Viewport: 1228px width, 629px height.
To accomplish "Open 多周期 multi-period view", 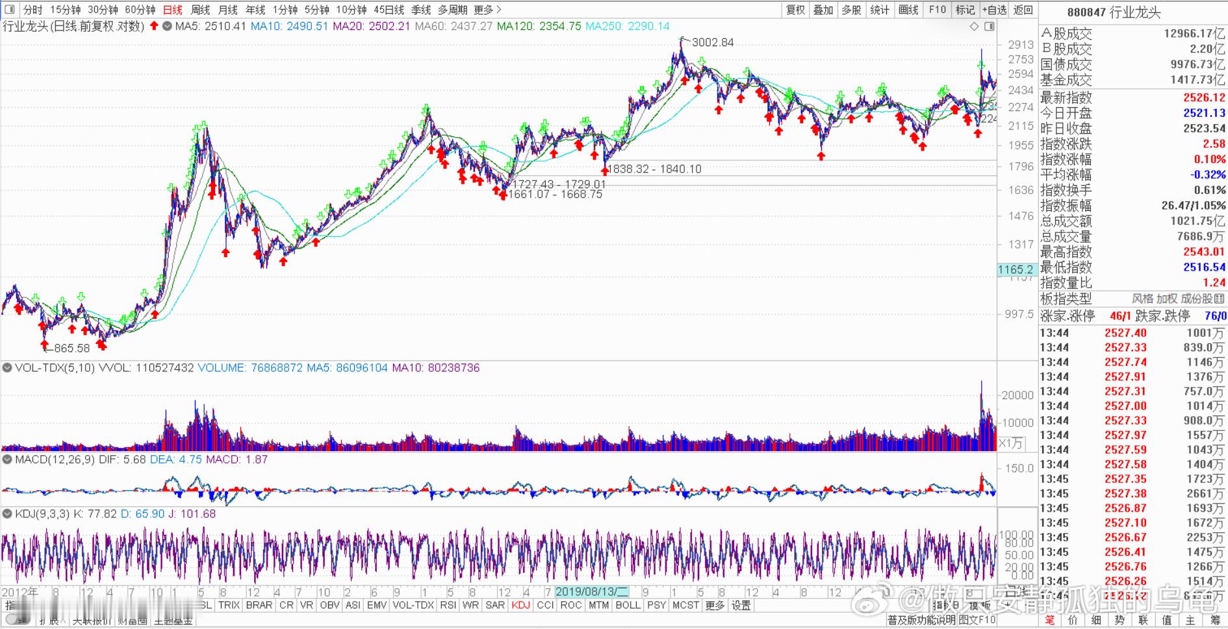I will point(452,10).
